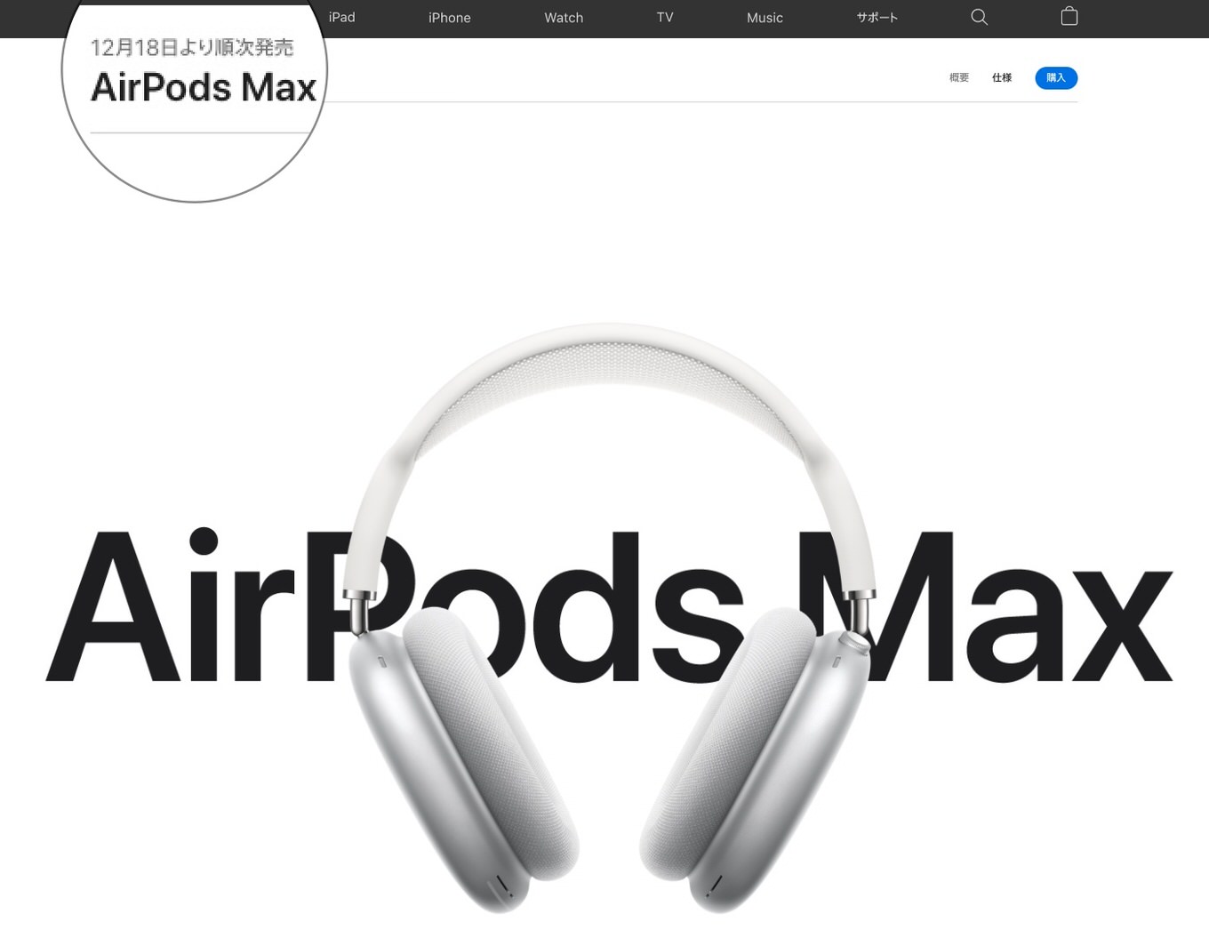Image resolution: width=1209 pixels, height=938 pixels.
Task: Open the search icon in nav bar
Action: pyautogui.click(x=979, y=17)
